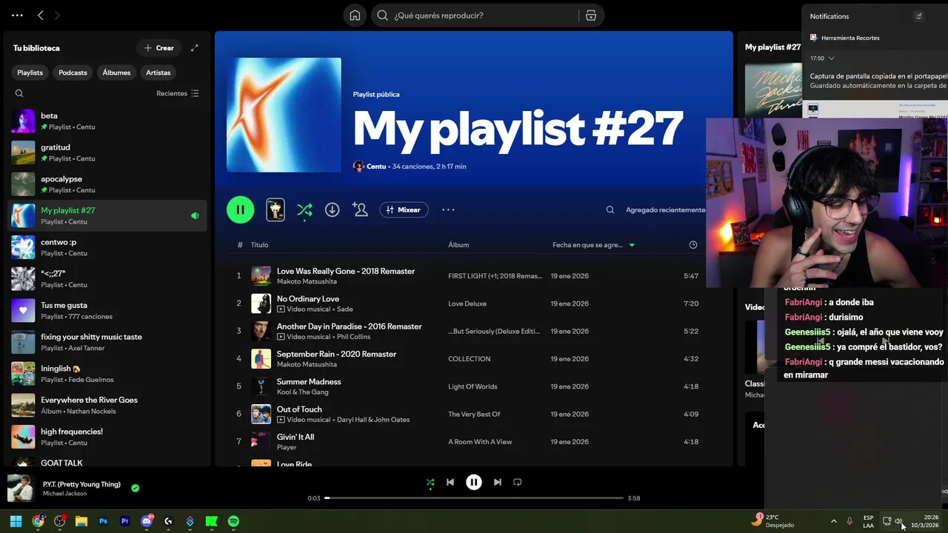Open the playlist cover art image
Viewport: 948px width, 533px height.
284,115
